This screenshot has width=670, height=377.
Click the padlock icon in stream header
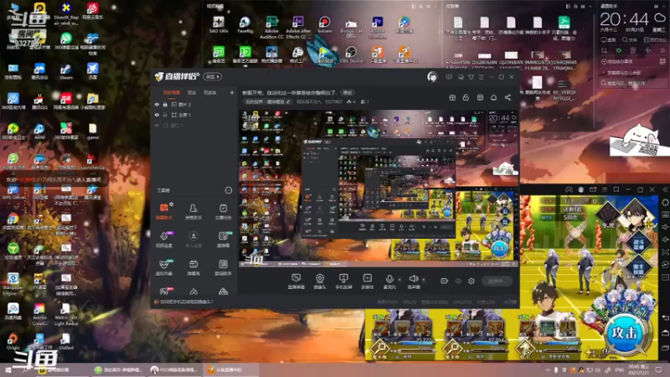tap(466, 97)
